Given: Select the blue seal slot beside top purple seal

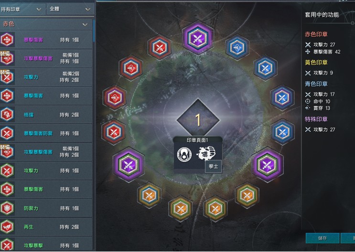Looking at the screenshot, I should tap(237, 47).
